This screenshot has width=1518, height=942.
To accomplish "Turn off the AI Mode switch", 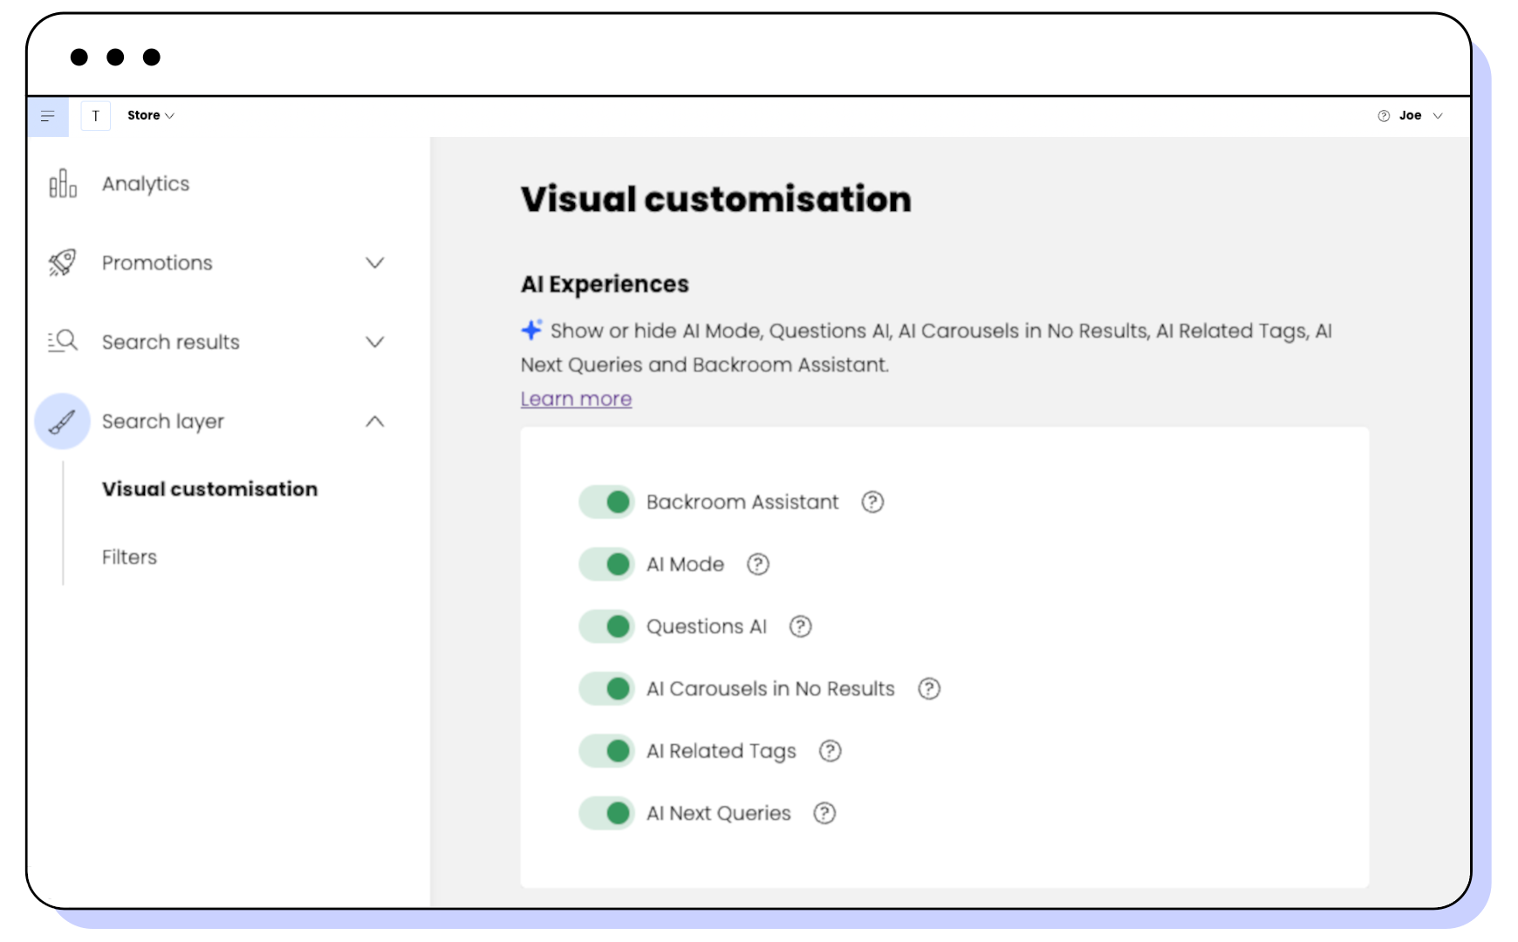I will [606, 564].
